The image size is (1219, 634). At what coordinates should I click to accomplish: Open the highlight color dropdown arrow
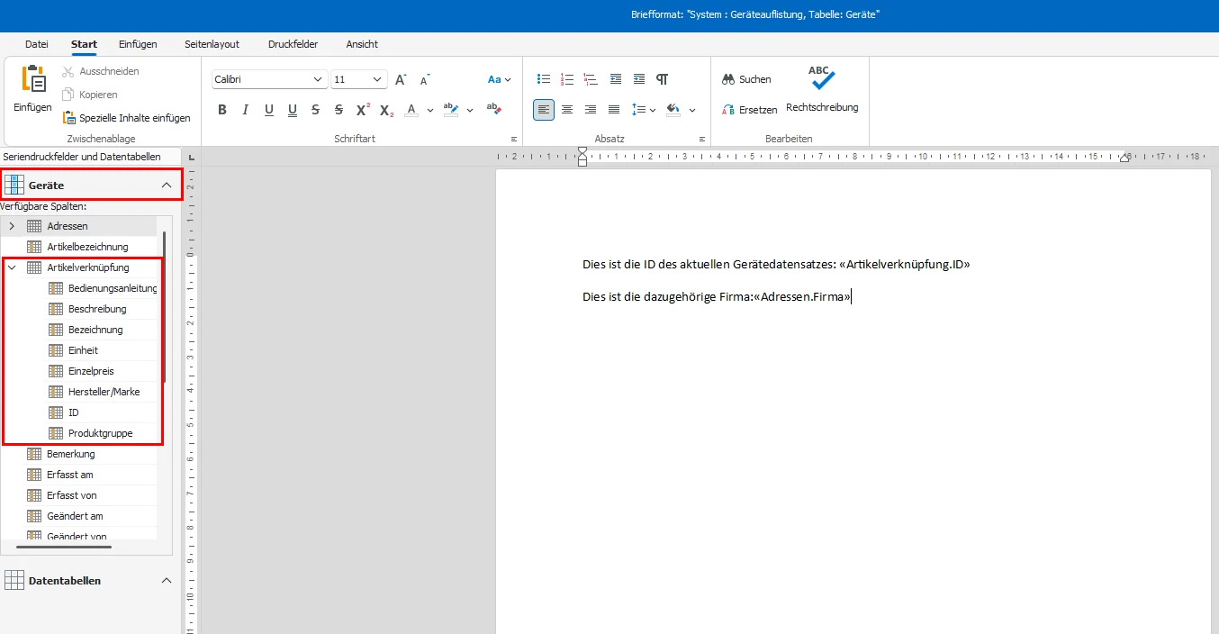pos(470,110)
